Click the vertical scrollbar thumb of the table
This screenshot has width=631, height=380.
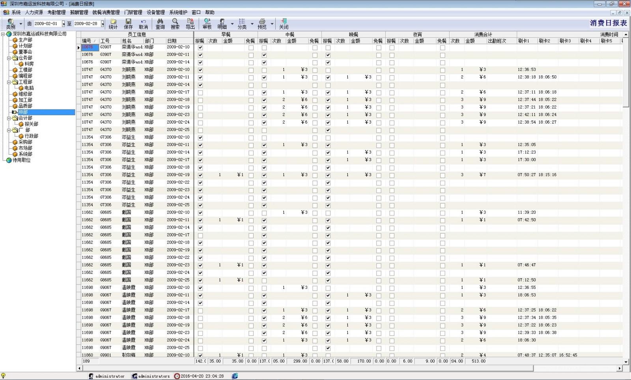626,73
